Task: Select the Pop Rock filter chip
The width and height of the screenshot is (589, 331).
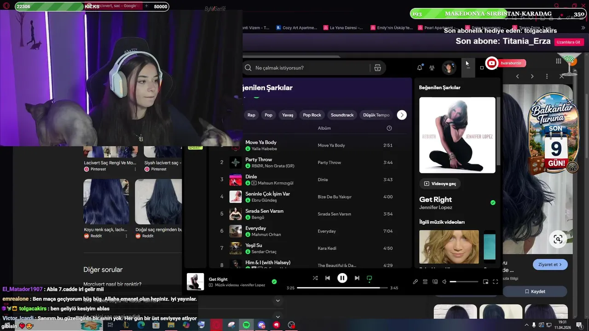Action: tap(312, 115)
